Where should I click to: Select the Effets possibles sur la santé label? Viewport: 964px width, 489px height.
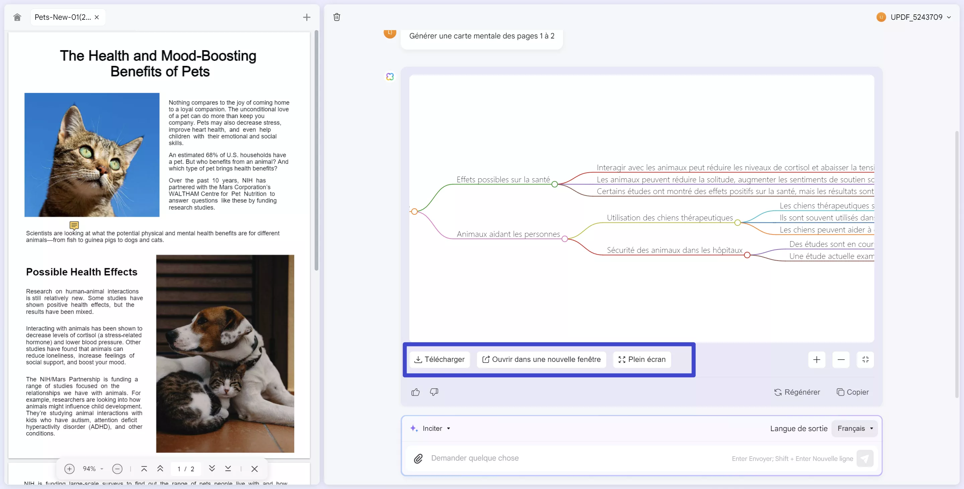[x=503, y=180]
